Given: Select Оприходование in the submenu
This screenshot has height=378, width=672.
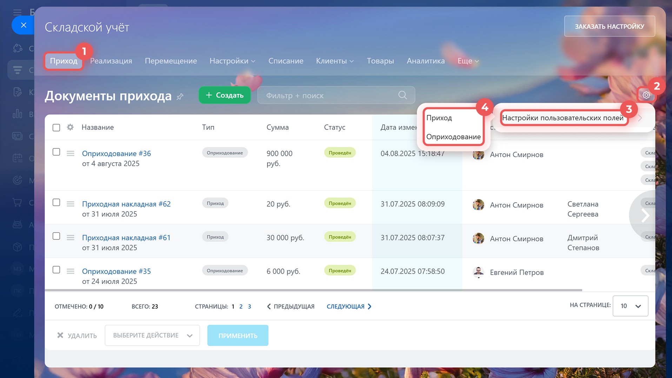Looking at the screenshot, I should [453, 137].
